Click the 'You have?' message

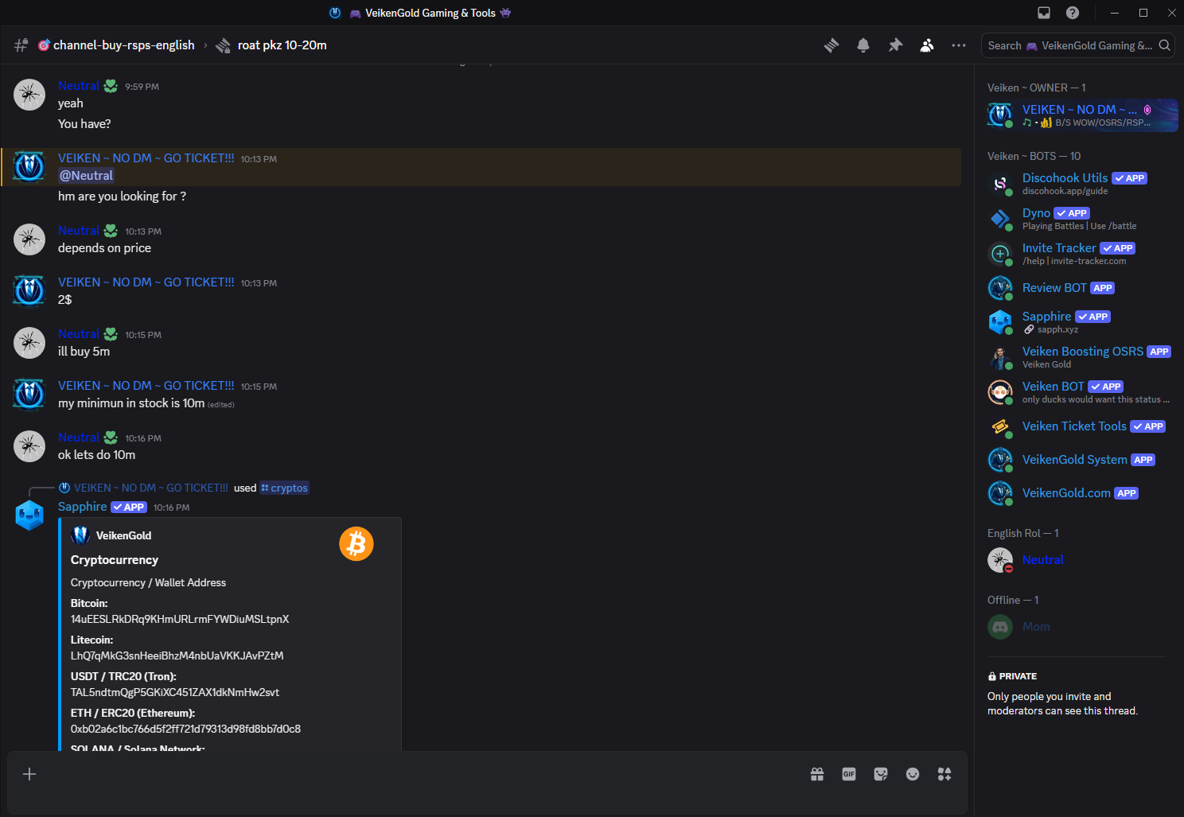coord(84,124)
